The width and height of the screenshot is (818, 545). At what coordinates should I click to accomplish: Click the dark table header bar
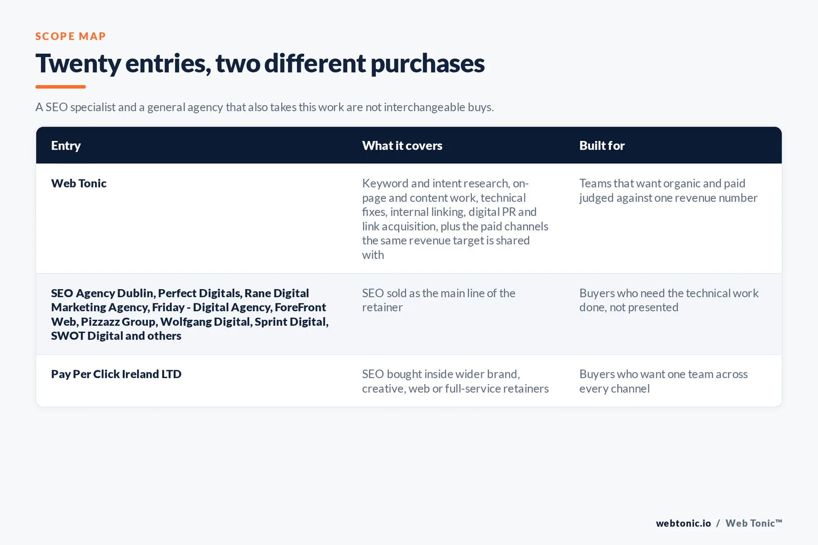(x=409, y=146)
